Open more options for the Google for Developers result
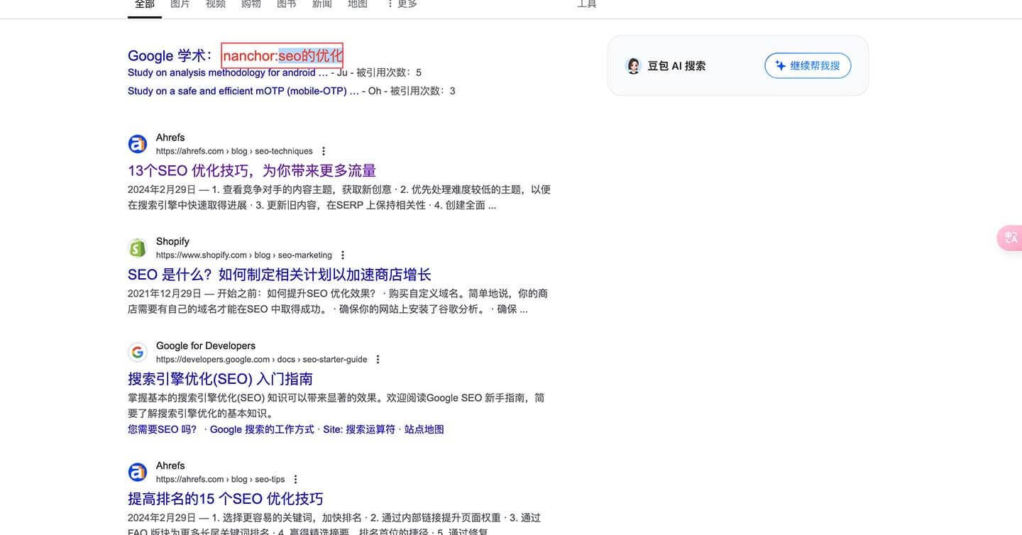Viewport: 1022px width, 535px height. coord(378,359)
